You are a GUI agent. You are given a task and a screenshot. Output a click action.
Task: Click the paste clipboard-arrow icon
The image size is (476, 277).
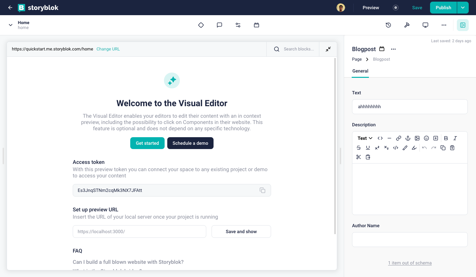(x=368, y=157)
